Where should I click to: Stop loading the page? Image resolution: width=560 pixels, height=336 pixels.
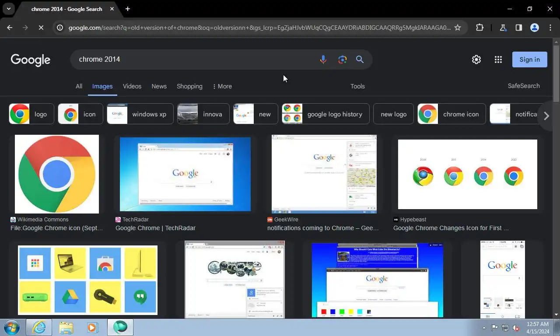(41, 28)
